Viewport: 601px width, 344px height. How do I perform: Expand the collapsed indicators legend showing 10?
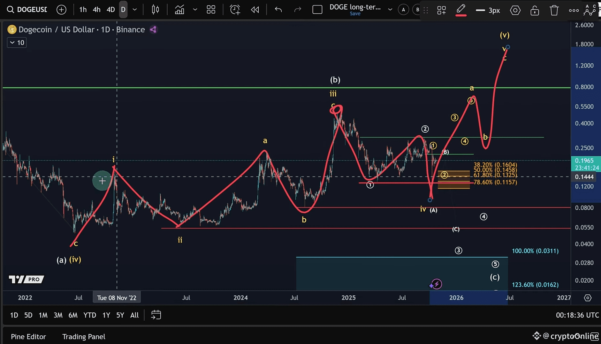tap(17, 43)
